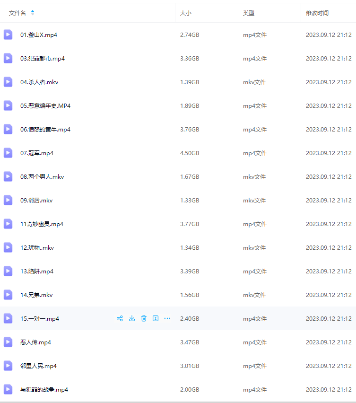356x403 pixels.
Task: Sort files by 类型 column header
Action: pyautogui.click(x=249, y=13)
